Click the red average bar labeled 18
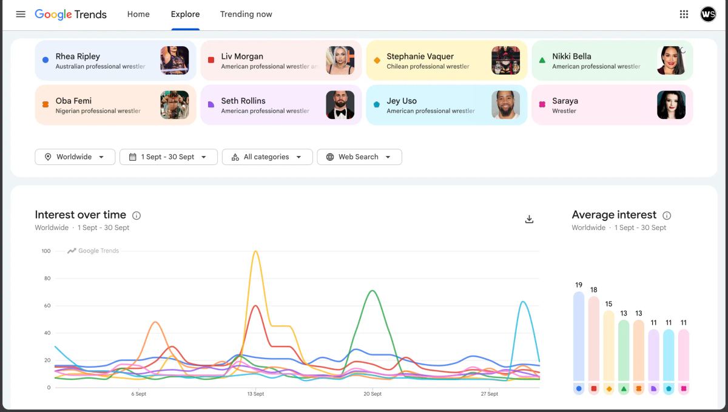The image size is (728, 412). coord(594,339)
